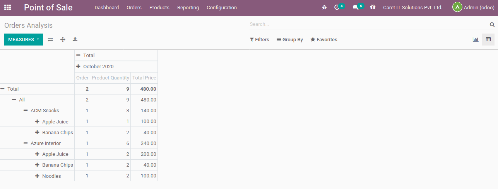Open activities clock icon with badge 4
Viewport: 498px width, 189px height.
339,7
